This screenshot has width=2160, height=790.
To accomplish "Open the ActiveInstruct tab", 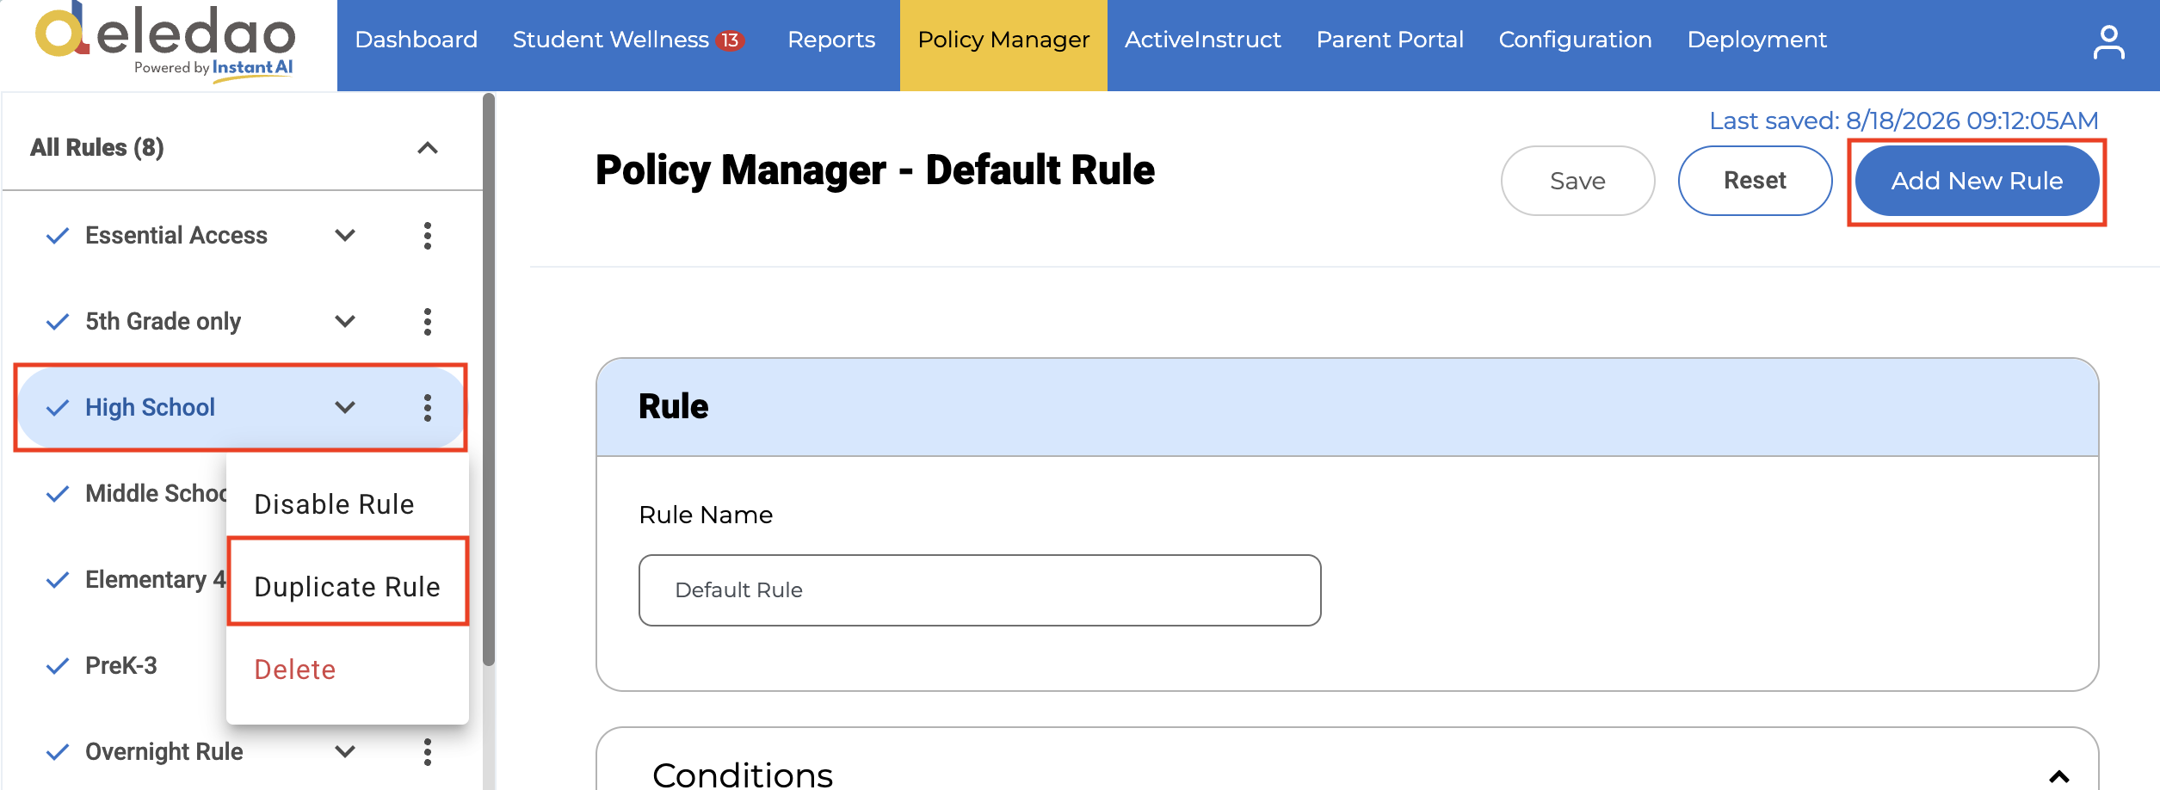I will point(1203,40).
